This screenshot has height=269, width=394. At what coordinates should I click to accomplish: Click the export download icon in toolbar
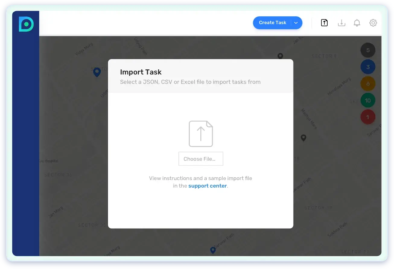[x=342, y=23]
